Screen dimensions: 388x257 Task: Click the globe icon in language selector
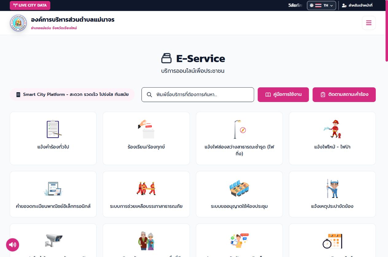pyautogui.click(x=312, y=6)
